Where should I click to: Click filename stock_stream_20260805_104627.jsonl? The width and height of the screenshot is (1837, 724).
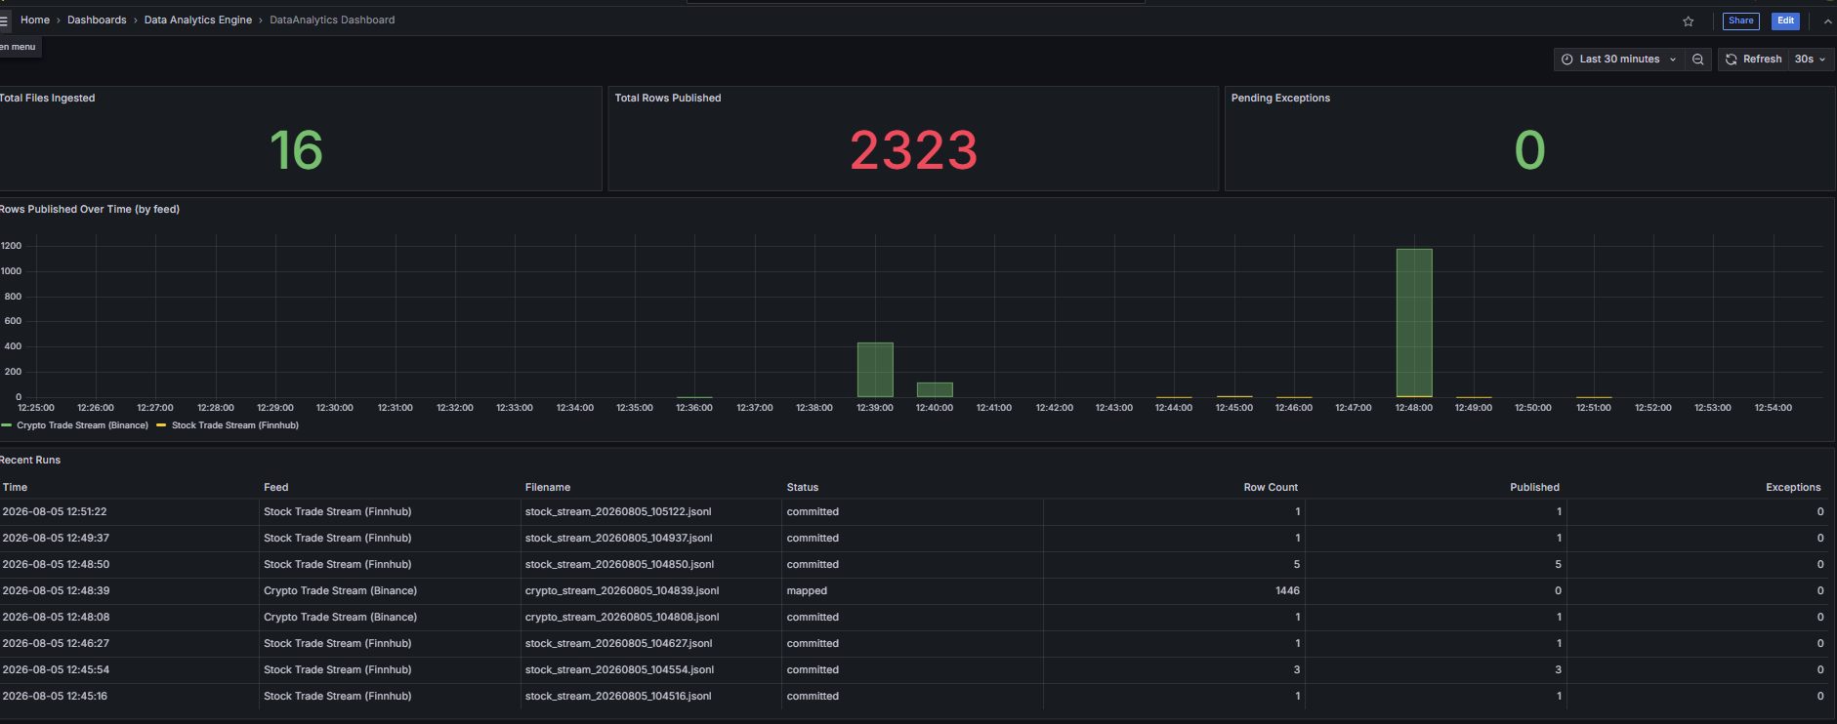(619, 643)
